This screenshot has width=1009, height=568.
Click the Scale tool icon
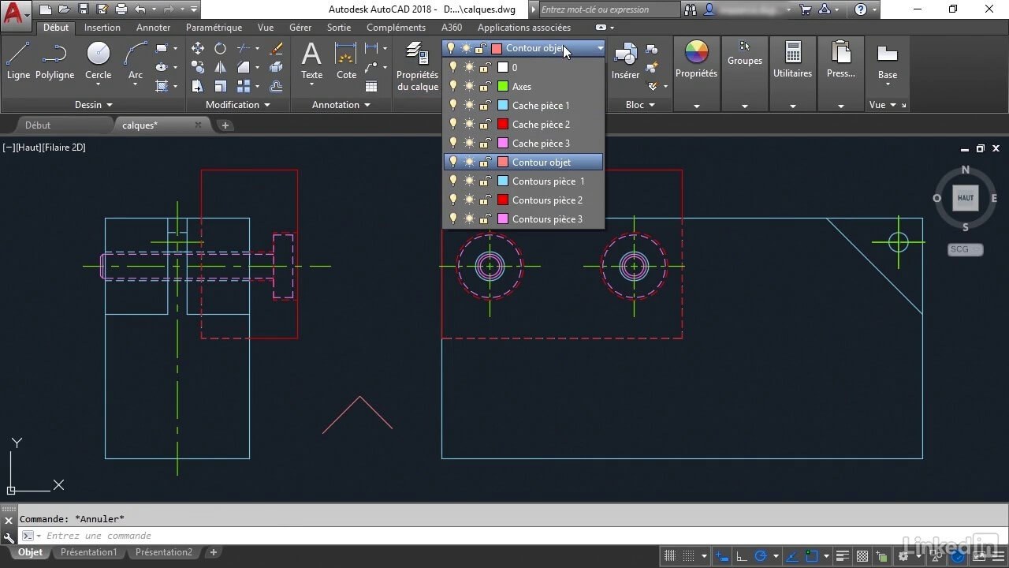click(x=221, y=87)
